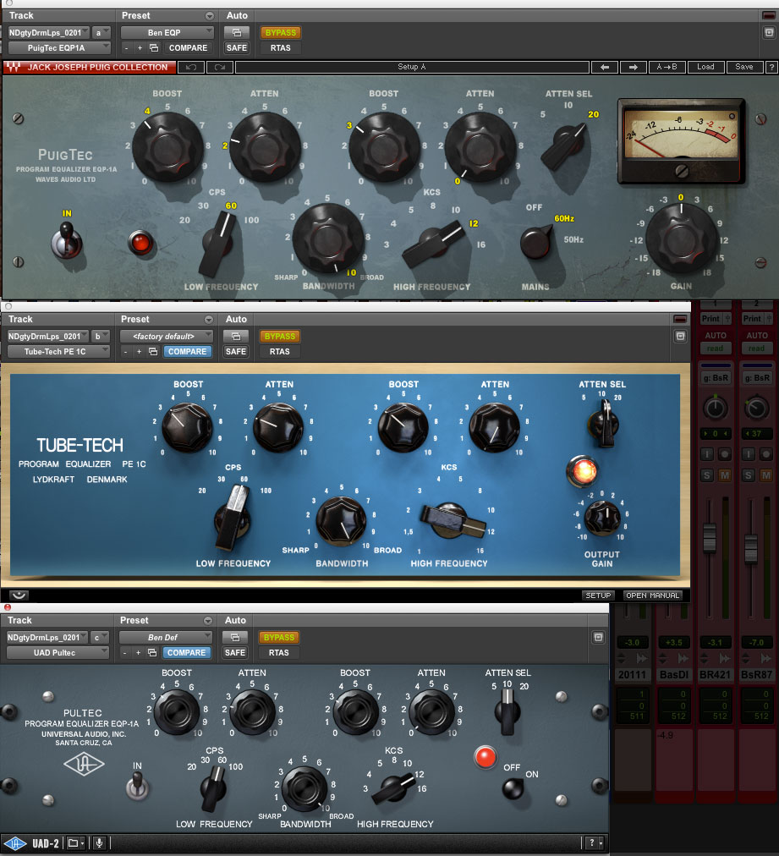Open automation enable window in Tube-Tech header
The height and width of the screenshot is (856, 779).
click(236, 337)
